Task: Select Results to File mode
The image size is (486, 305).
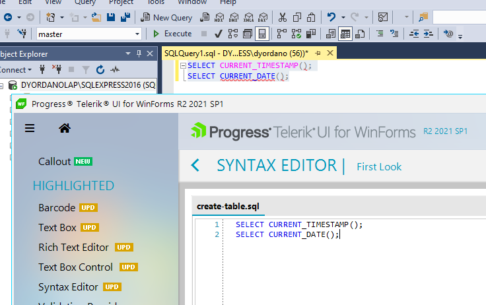Action: pyautogui.click(x=359, y=34)
